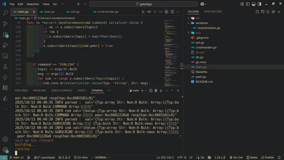Open Accounts menu in activity bar

[5, 139]
